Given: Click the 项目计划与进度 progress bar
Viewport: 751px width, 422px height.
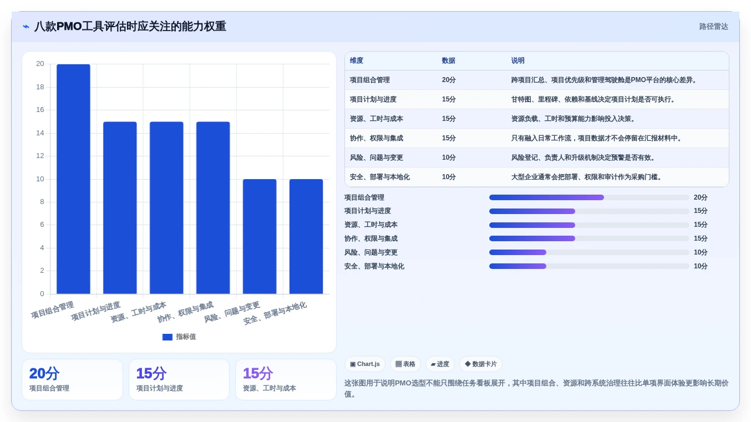Looking at the screenshot, I should pos(589,211).
